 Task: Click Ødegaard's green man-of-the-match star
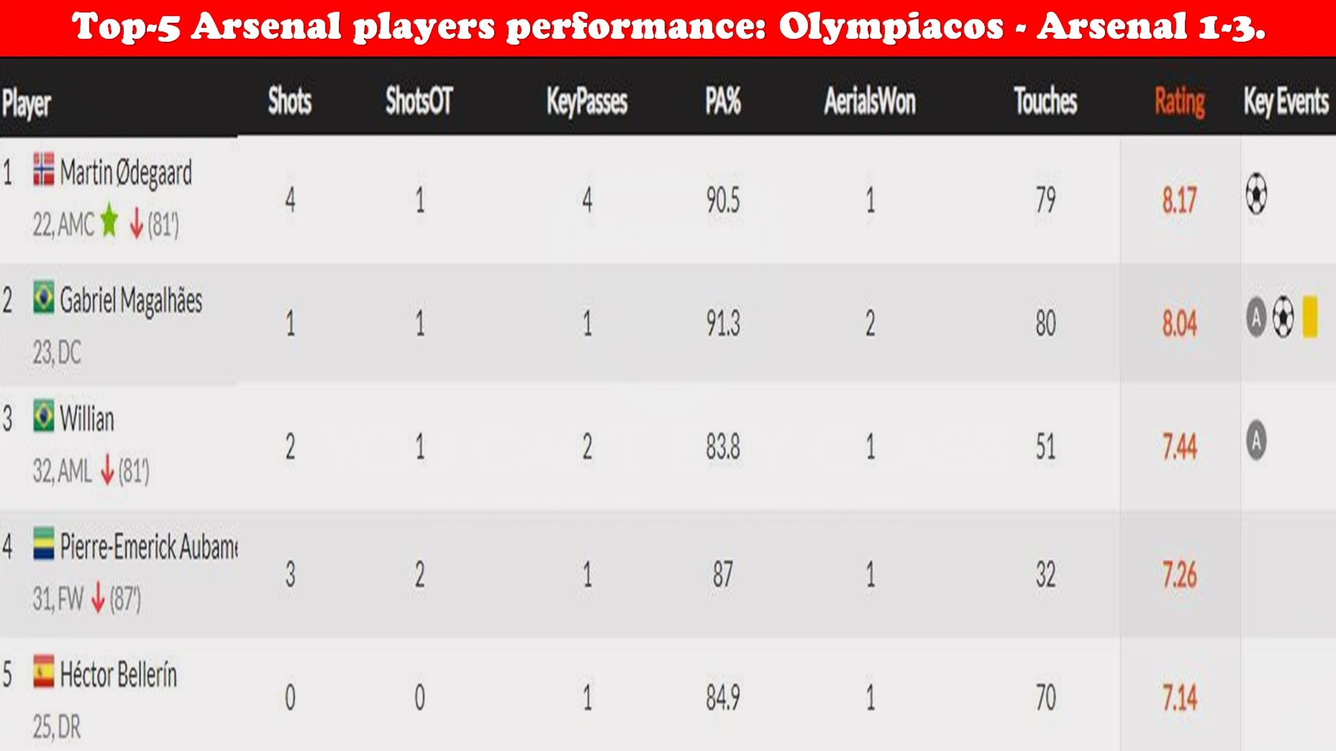coord(109,221)
